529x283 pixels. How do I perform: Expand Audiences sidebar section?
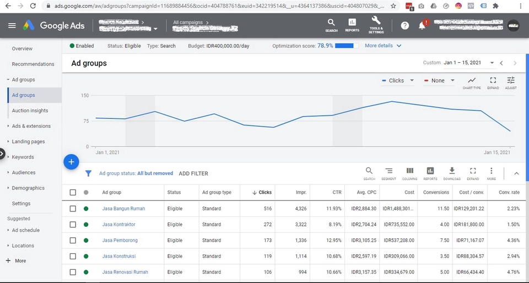pos(23,172)
